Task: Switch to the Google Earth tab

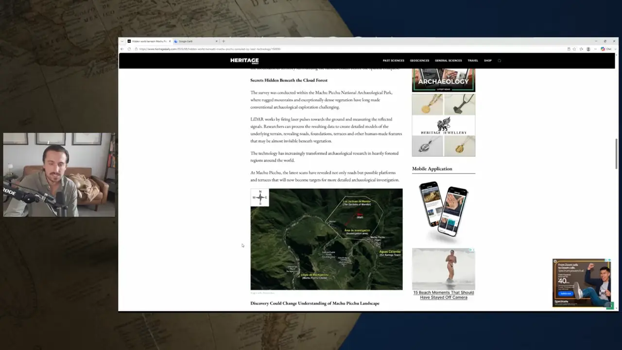Action: click(195, 41)
